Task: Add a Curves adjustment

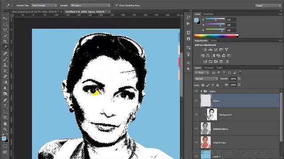Action: click(x=216, y=49)
